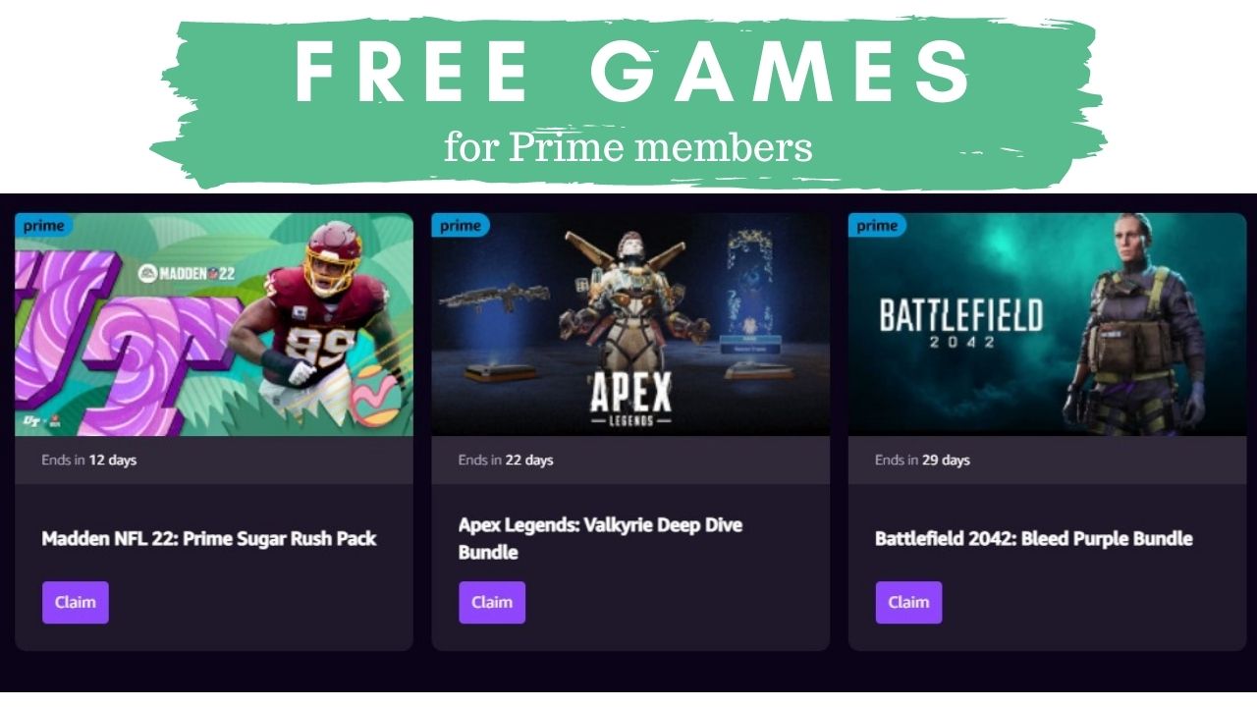1257x707 pixels.
Task: Click the 'Ends in 22 days' label
Action: tap(506, 460)
